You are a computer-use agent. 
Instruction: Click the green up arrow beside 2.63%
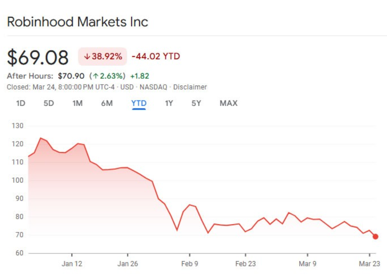click(95, 76)
